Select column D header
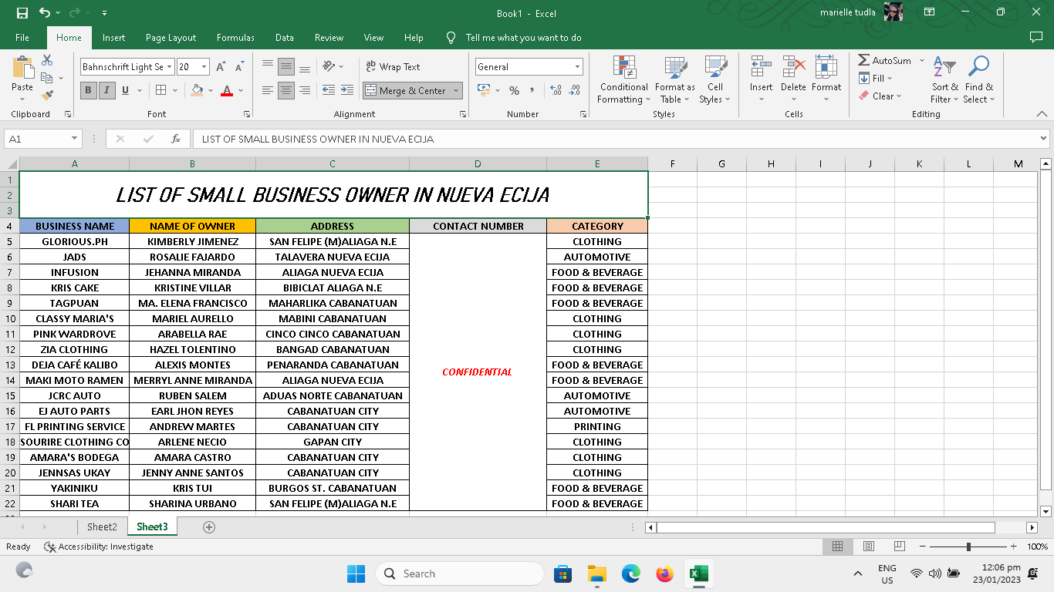The height and width of the screenshot is (592, 1054). (x=478, y=163)
